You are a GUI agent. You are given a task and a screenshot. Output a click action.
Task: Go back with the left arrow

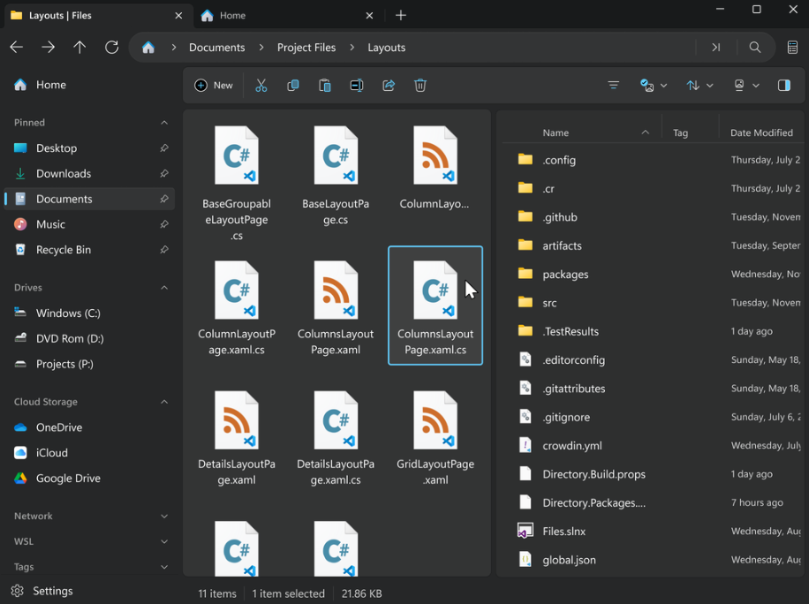pos(17,48)
